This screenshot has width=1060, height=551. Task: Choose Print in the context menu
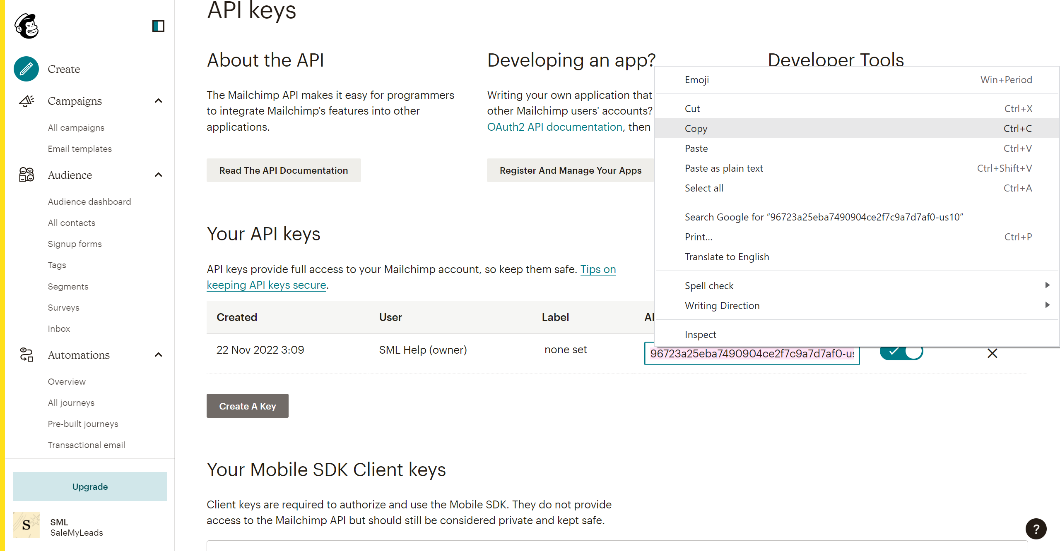(x=857, y=237)
